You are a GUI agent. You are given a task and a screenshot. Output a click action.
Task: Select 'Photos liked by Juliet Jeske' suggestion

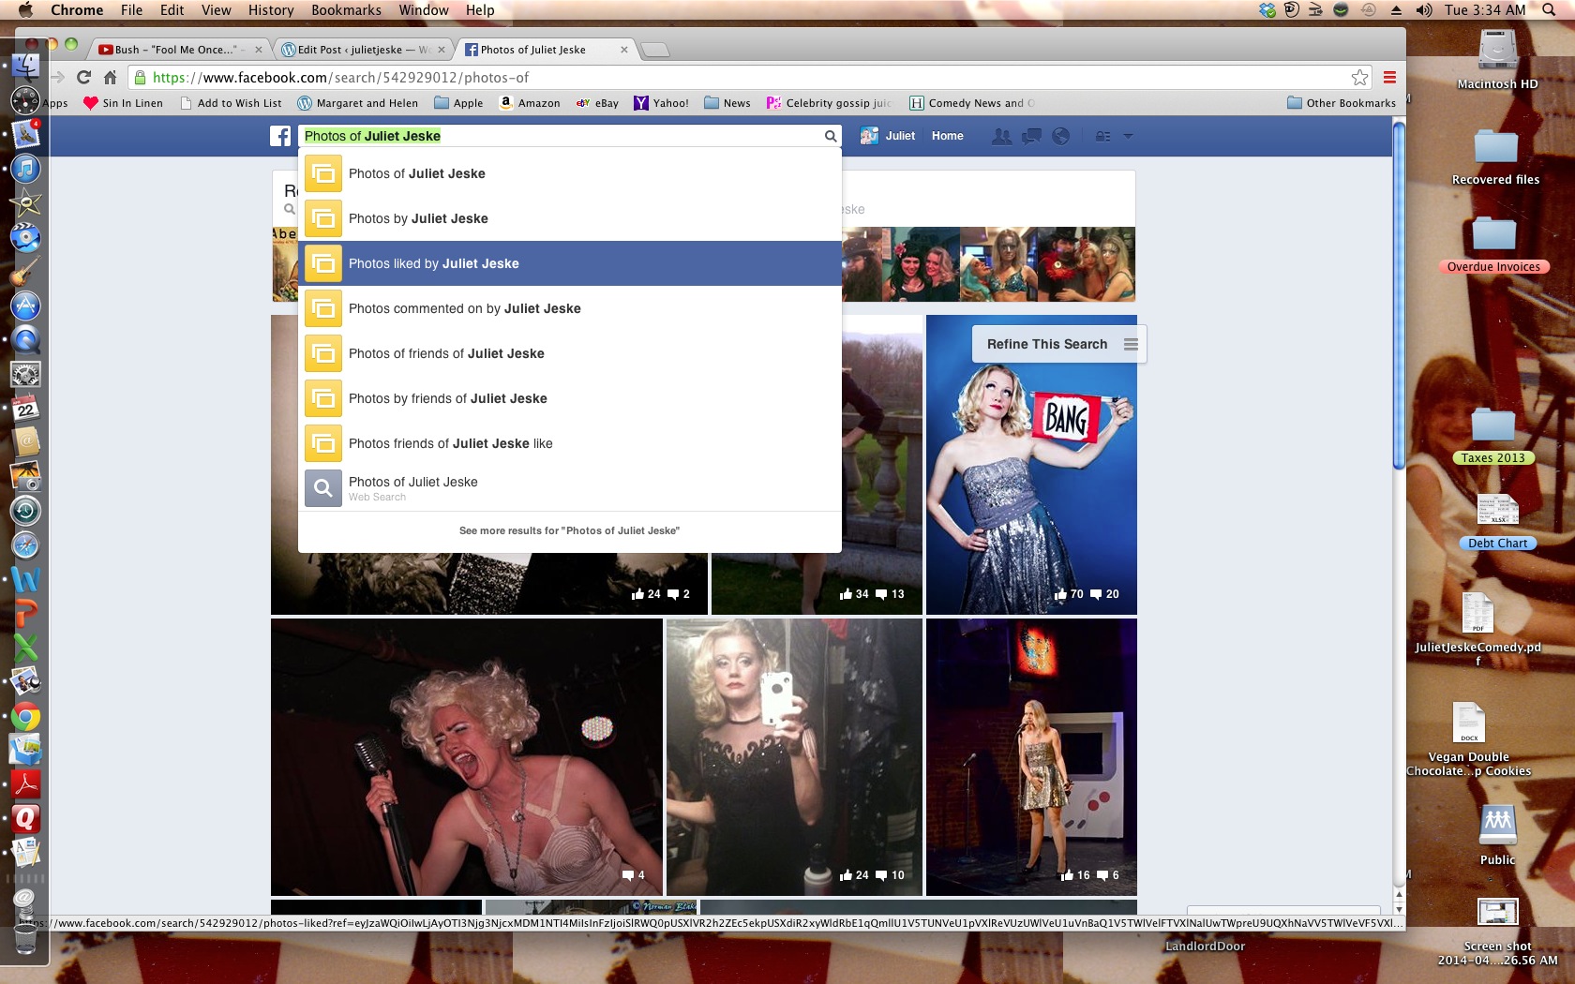(x=570, y=263)
